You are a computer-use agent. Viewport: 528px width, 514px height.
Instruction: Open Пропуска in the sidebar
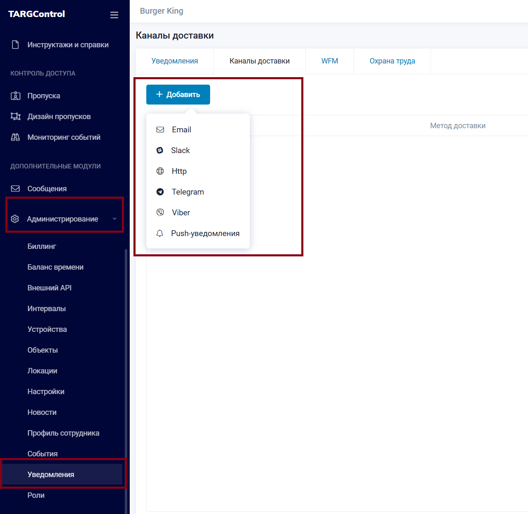click(x=44, y=96)
